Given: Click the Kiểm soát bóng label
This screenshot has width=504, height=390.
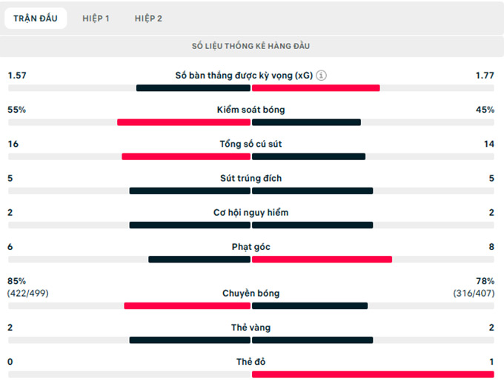Looking at the screenshot, I should point(251,110).
